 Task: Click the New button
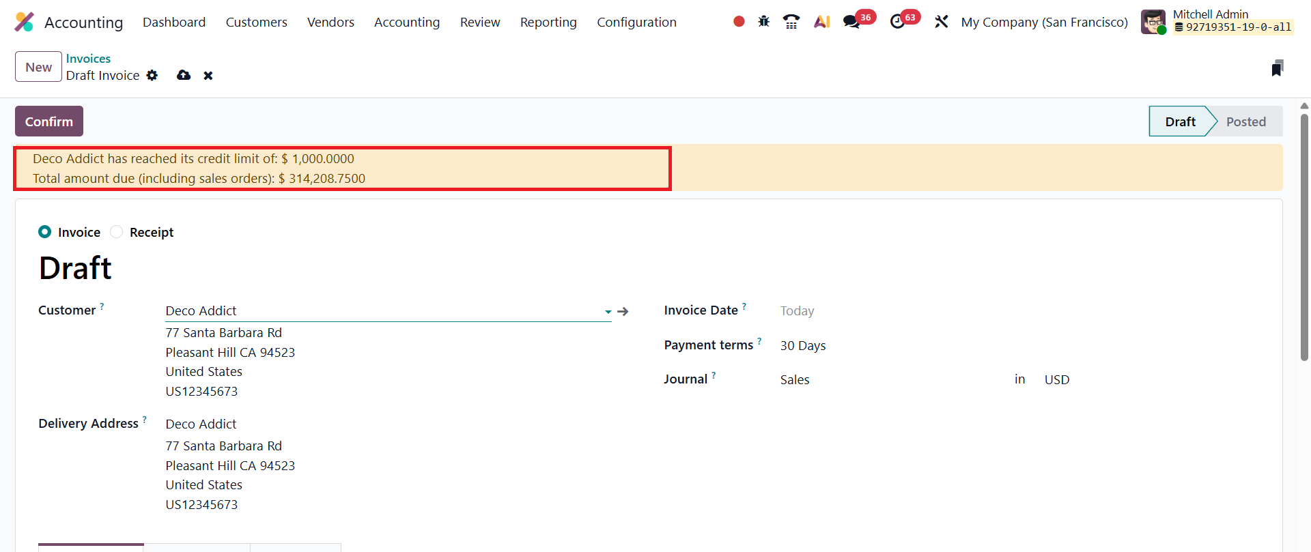38,67
